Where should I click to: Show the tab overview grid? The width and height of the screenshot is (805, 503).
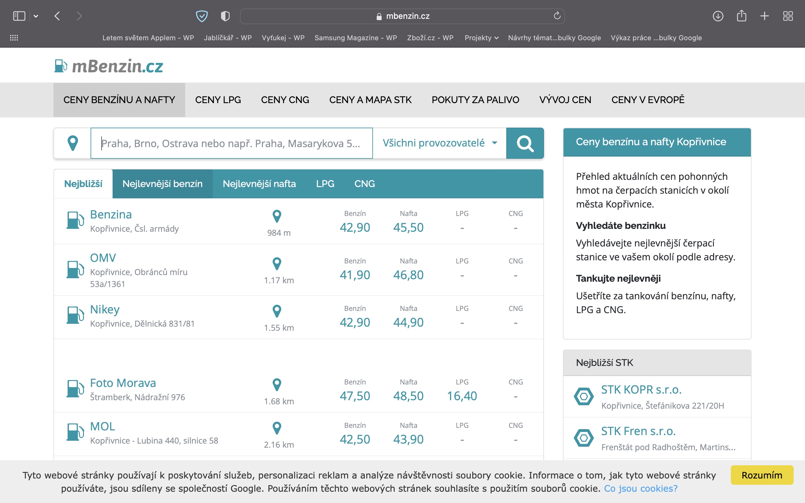click(788, 16)
